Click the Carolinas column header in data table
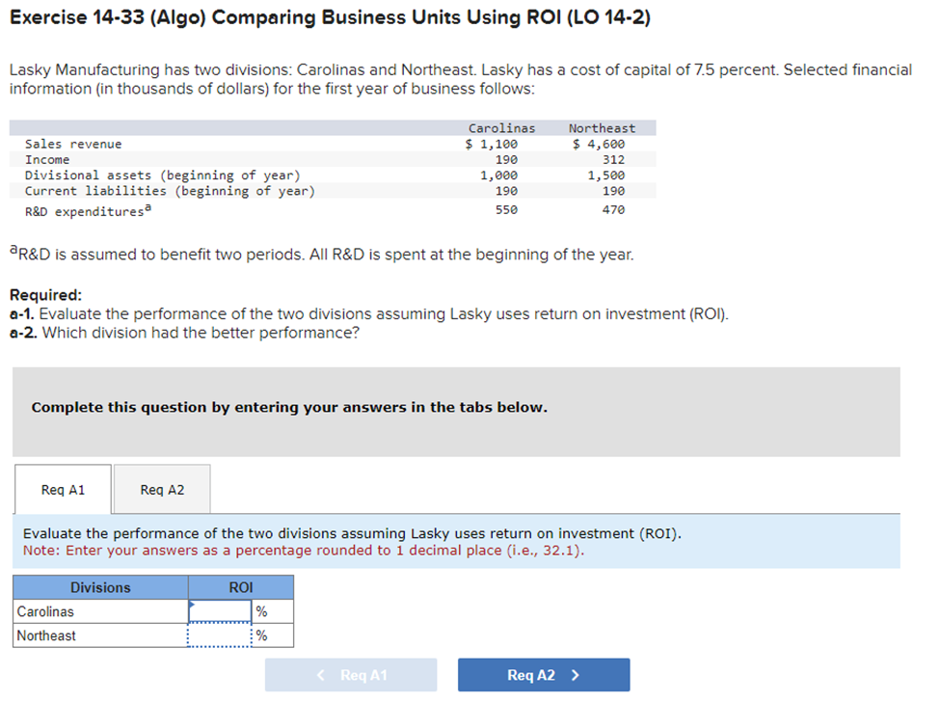 click(500, 127)
